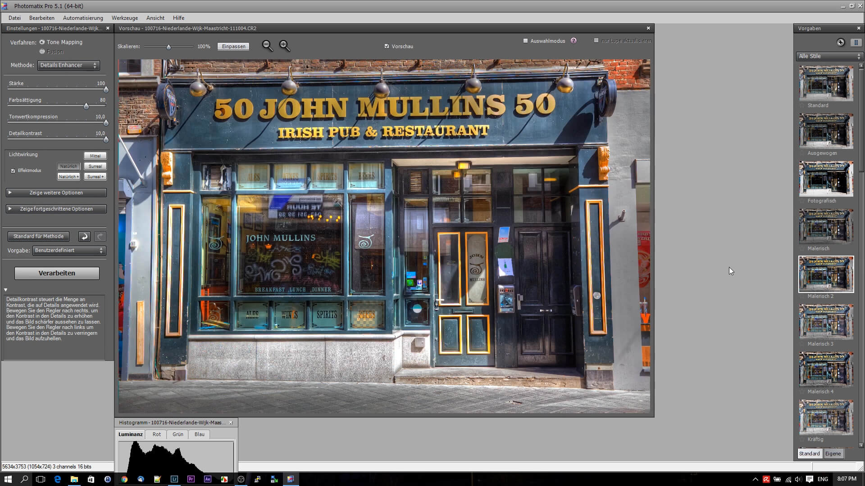865x486 pixels.
Task: Adjust the Stärke slider handle
Action: pyautogui.click(x=106, y=90)
